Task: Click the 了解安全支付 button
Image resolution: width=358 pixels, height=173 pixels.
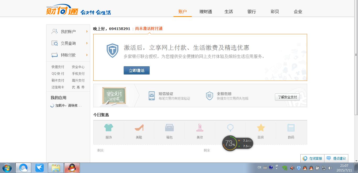Action: click(287, 97)
